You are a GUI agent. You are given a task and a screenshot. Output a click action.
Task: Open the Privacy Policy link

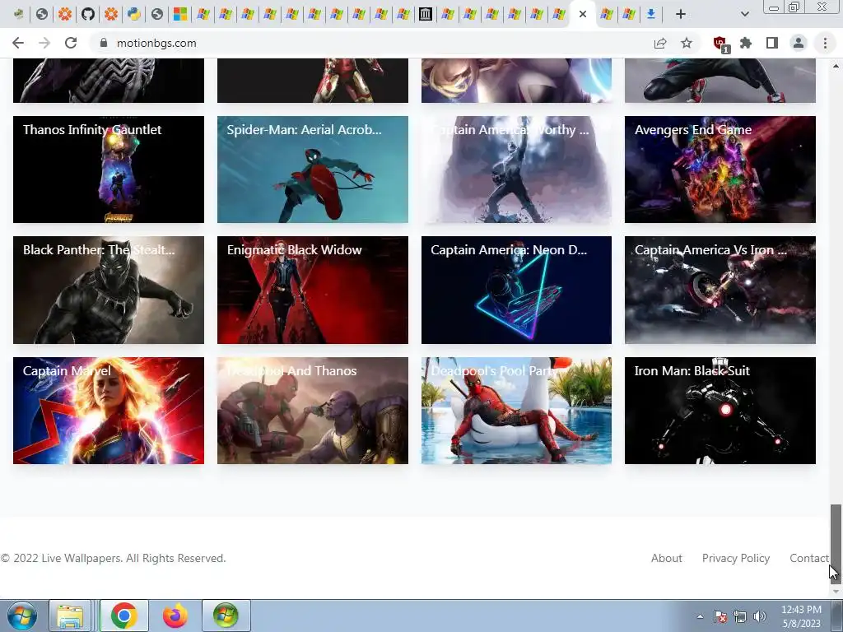click(x=735, y=559)
